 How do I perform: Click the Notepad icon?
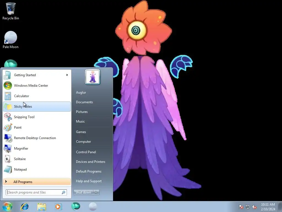coord(8,169)
